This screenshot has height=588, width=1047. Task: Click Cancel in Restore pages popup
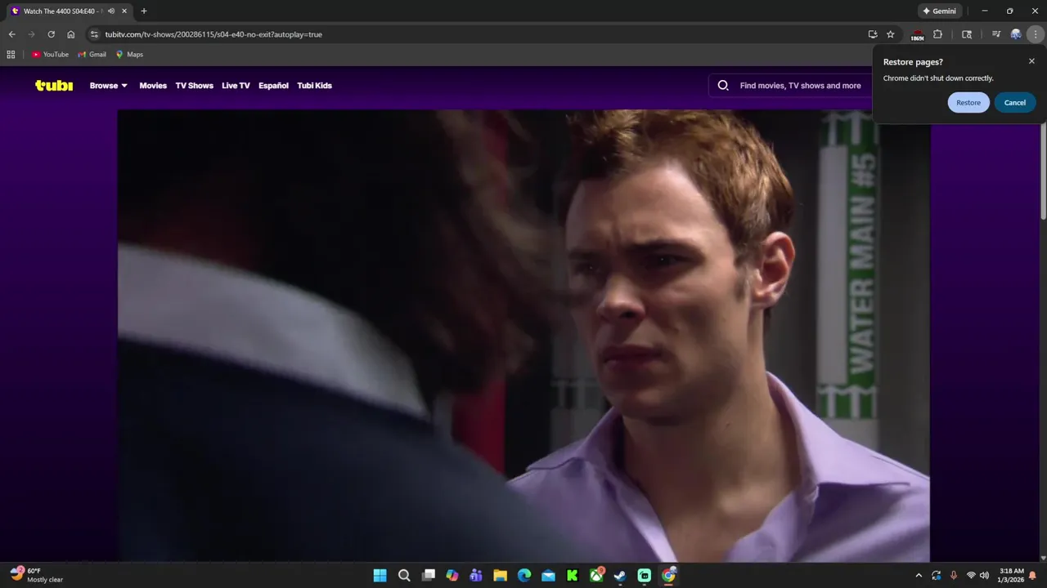point(1015,102)
